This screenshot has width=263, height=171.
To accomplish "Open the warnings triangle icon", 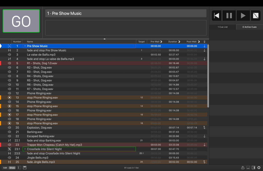I will 243,168.
